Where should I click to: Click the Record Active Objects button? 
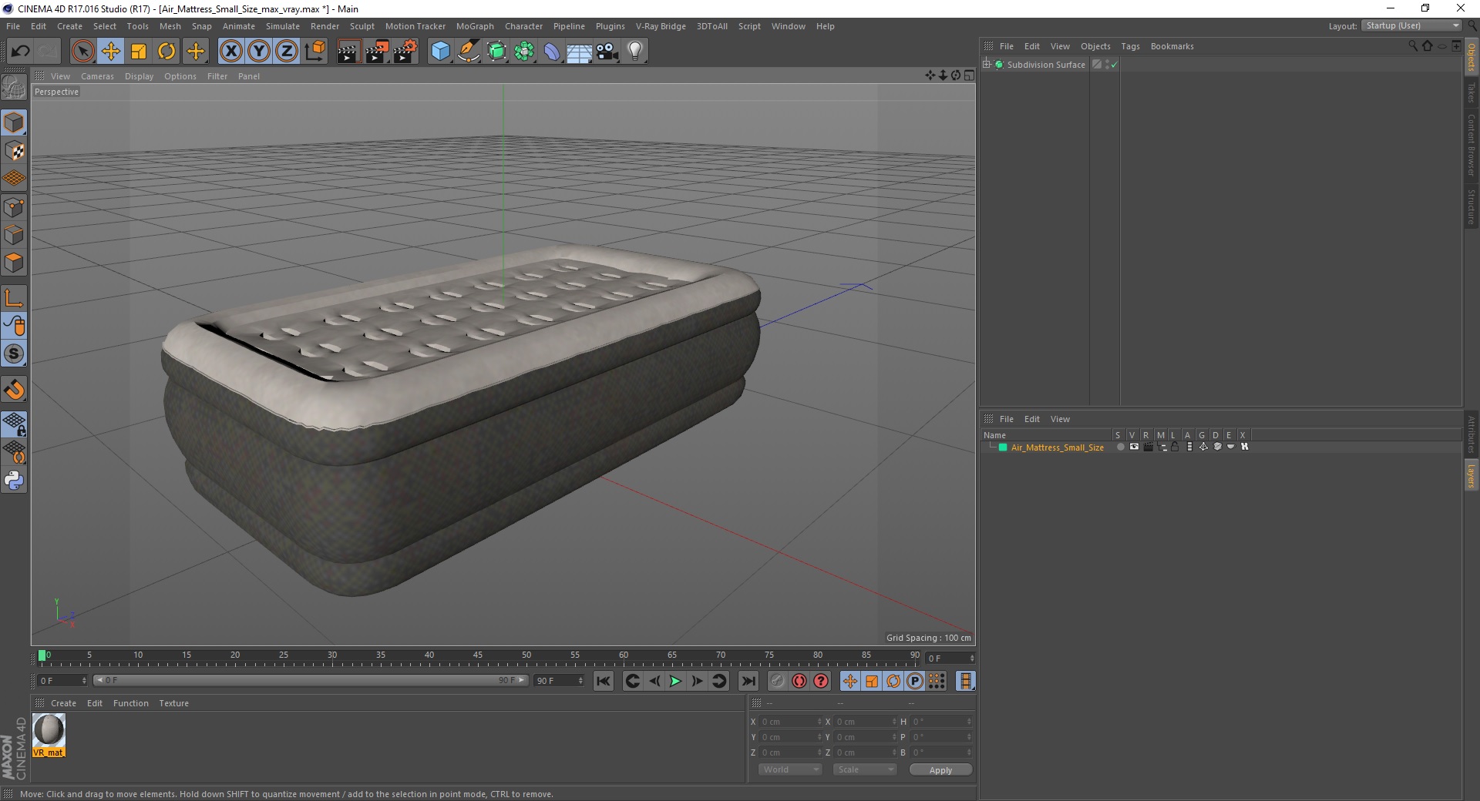(x=777, y=681)
